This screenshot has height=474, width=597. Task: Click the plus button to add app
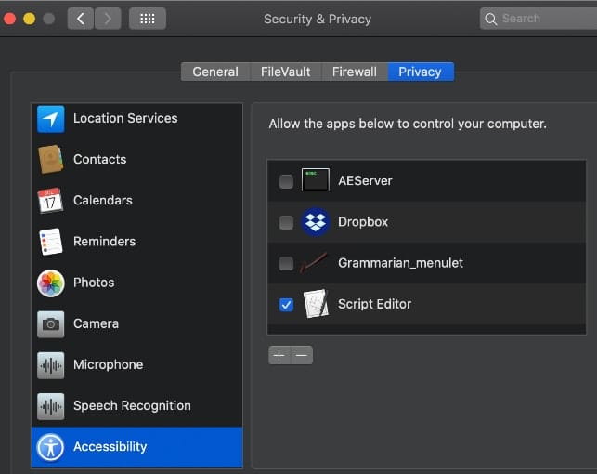point(279,355)
